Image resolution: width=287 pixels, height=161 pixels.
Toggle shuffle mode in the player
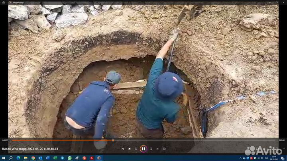click(123, 149)
